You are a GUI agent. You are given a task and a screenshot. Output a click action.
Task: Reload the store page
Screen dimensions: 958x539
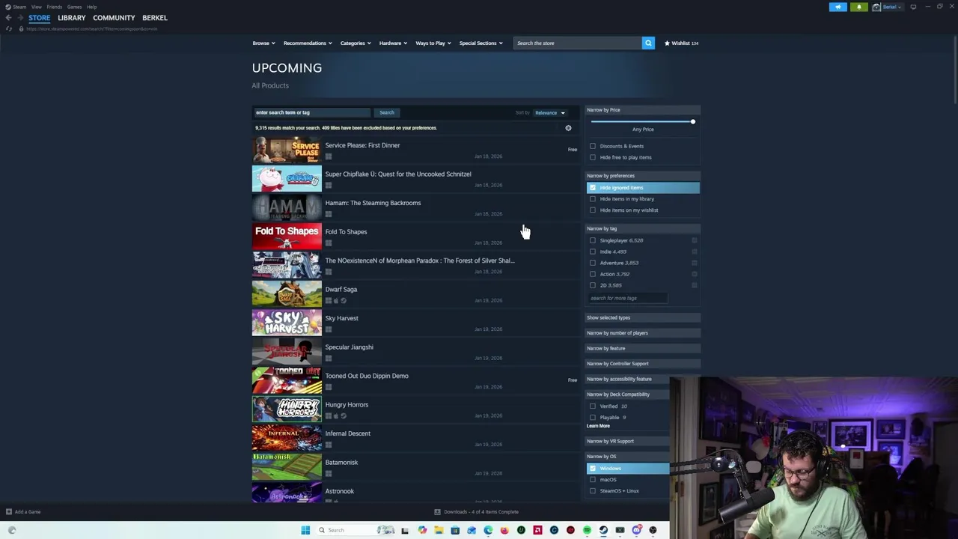click(x=9, y=28)
